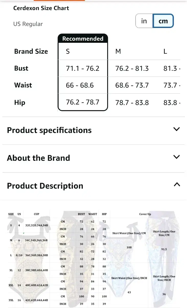Viewport: 187px width, 308px height.
Task: Collapse Product Description with the up chevron
Action: (x=177, y=185)
